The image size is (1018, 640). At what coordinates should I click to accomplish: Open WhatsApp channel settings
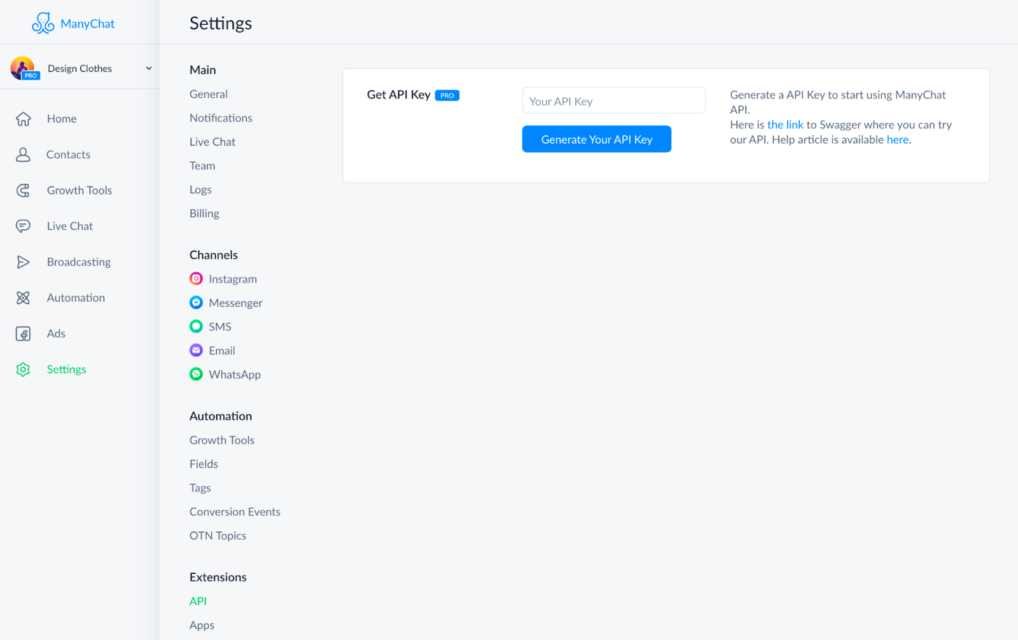[x=235, y=375]
